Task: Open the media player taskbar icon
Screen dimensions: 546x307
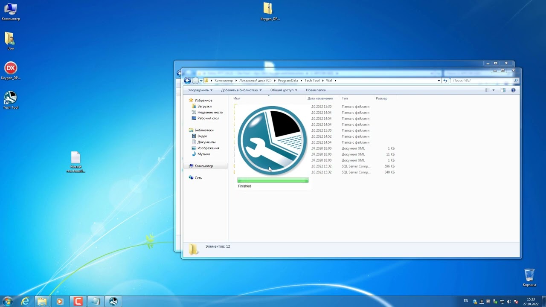Action: tap(60, 301)
